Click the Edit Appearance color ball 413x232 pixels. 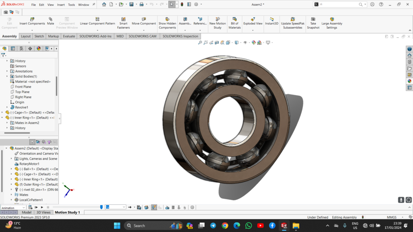coord(254,43)
